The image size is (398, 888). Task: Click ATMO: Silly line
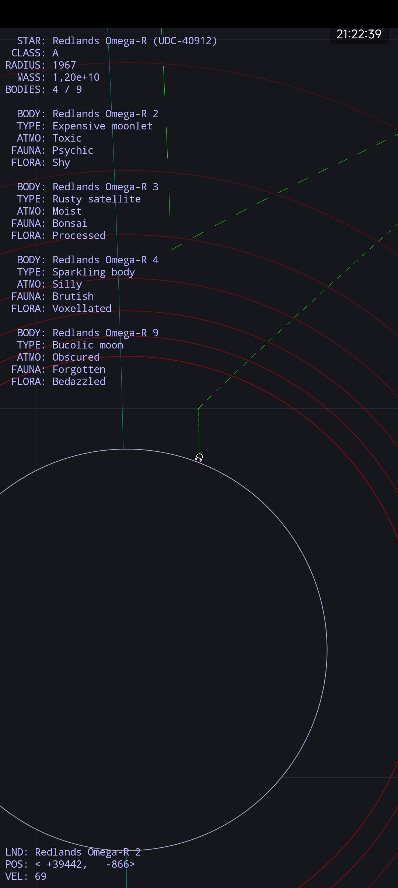49,284
